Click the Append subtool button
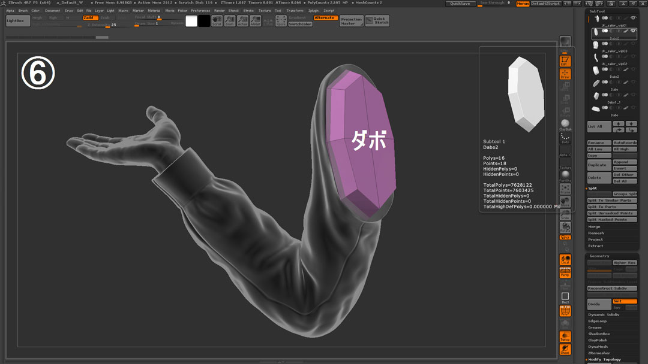Viewport: 648px width, 364px height. coord(625,162)
